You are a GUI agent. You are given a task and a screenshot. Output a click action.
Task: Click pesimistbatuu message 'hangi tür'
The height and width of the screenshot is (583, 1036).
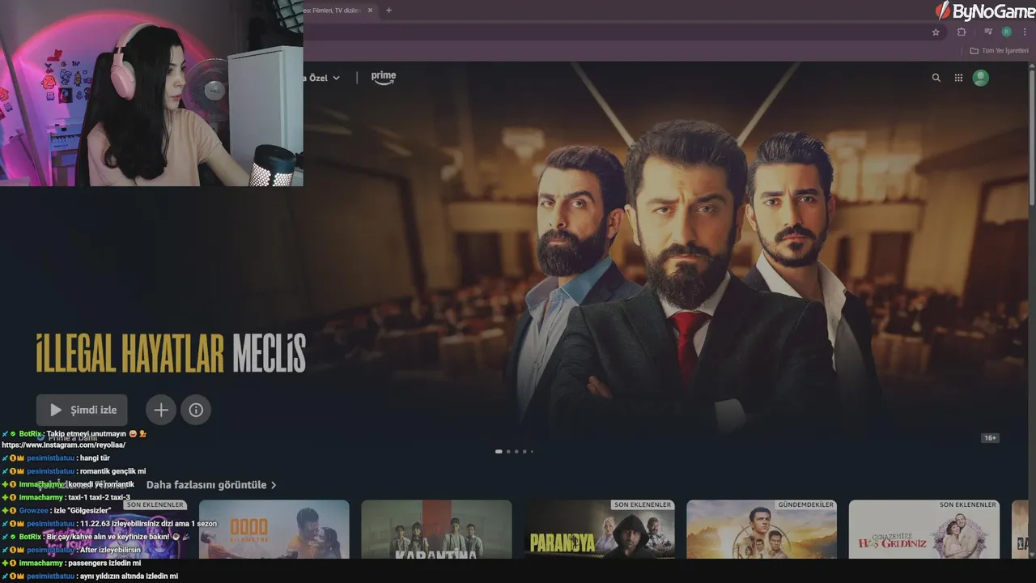pos(55,458)
